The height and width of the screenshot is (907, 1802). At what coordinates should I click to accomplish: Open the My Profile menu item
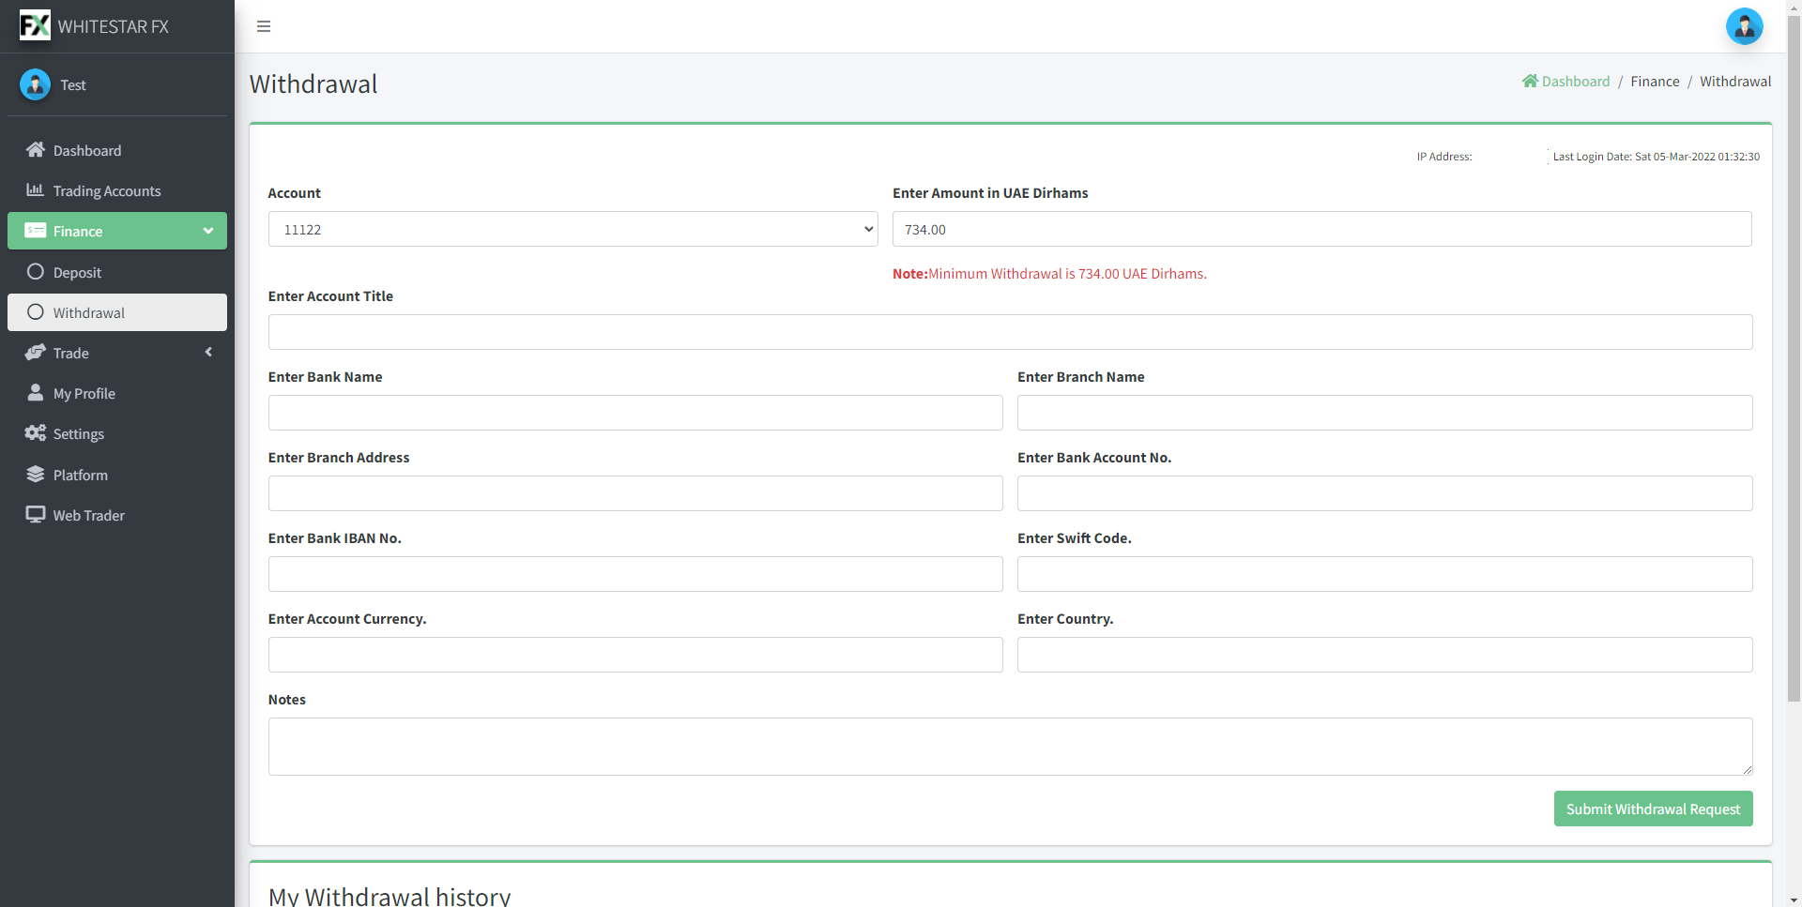(x=117, y=393)
